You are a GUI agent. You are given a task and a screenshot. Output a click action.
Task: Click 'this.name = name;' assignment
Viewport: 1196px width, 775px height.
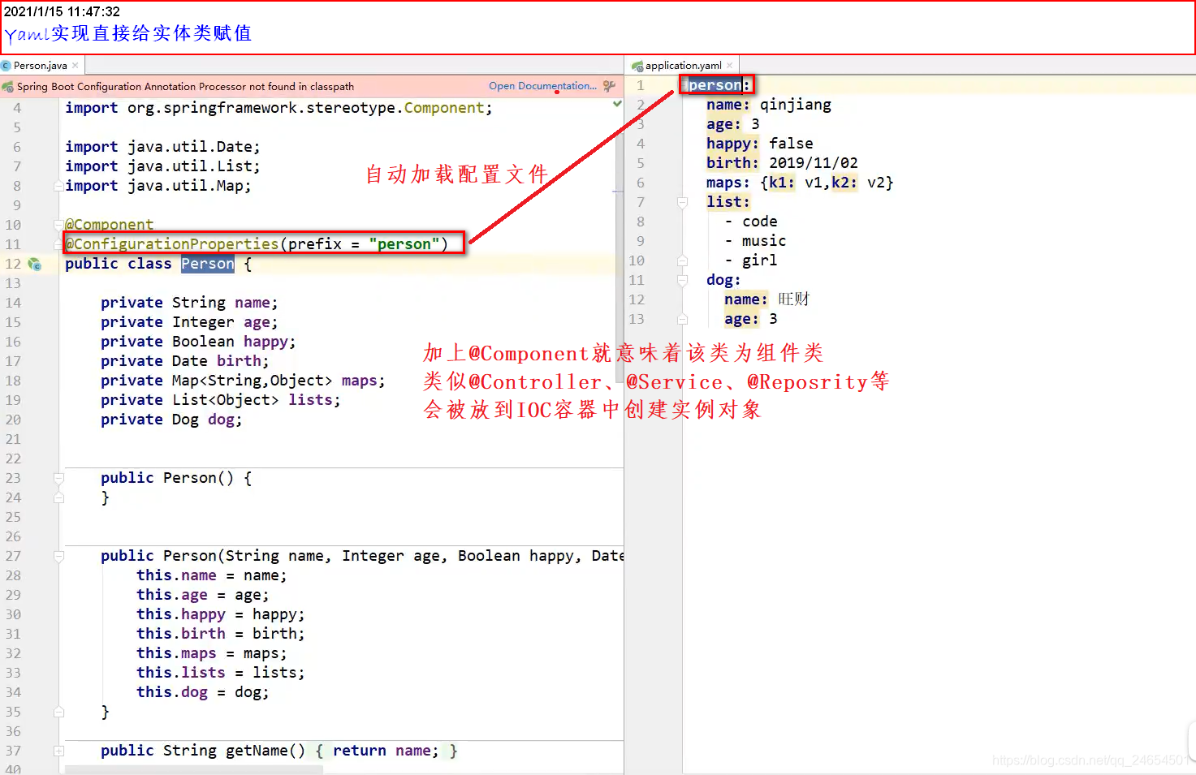[x=211, y=575]
